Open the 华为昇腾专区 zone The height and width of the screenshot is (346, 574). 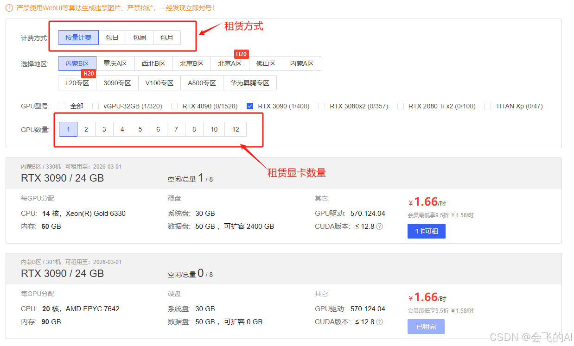pyautogui.click(x=250, y=83)
